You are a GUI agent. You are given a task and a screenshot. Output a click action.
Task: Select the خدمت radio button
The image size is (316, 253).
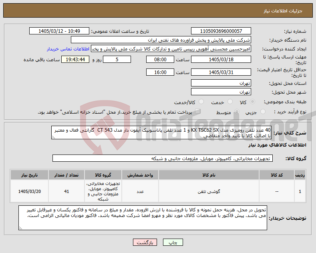pos(230,102)
